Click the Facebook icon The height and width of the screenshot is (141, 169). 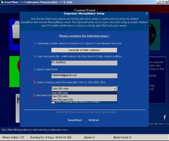tap(165, 117)
